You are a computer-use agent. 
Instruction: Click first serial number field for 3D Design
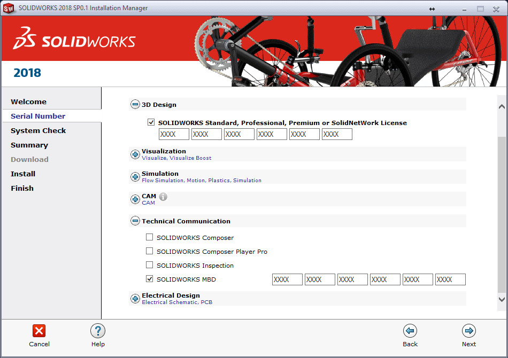tap(174, 134)
